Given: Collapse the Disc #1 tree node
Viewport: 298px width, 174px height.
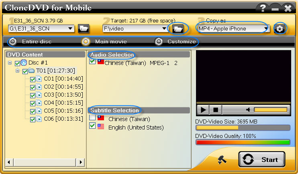Looking at the screenshot, I should (x=10, y=63).
